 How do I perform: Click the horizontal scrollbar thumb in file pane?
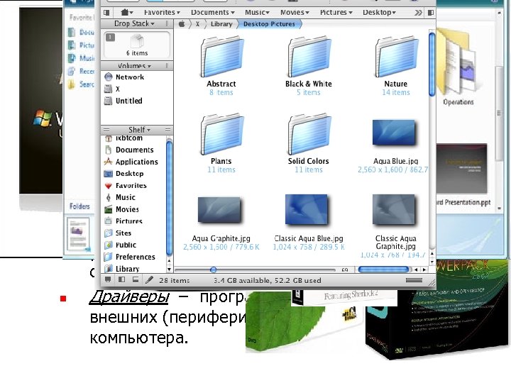coord(383,270)
